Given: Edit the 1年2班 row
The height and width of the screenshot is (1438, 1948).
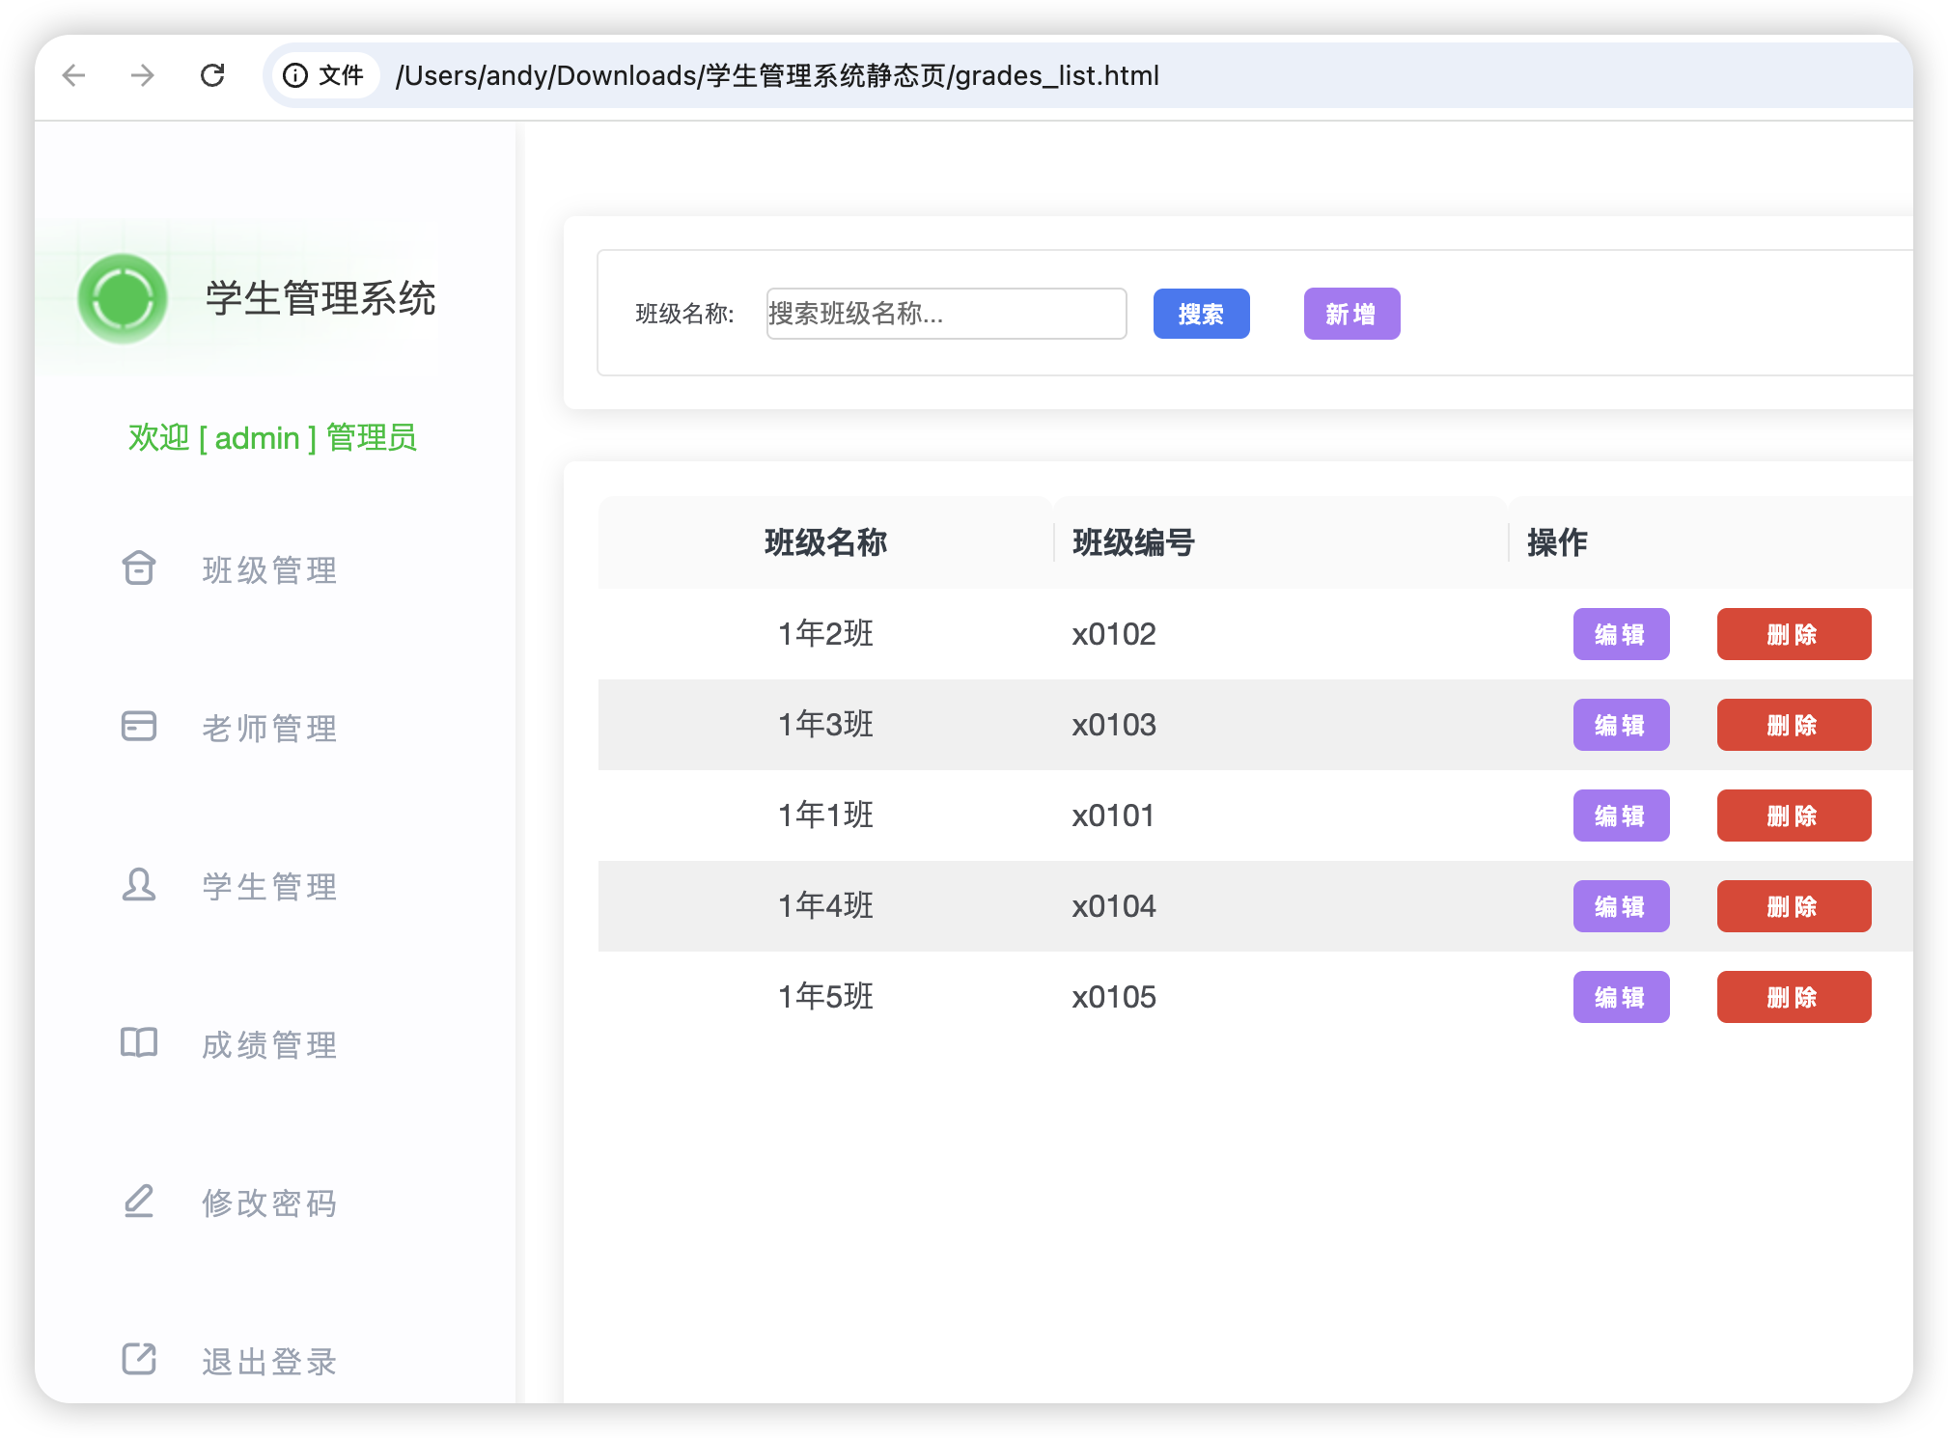Looking at the screenshot, I should tap(1621, 634).
